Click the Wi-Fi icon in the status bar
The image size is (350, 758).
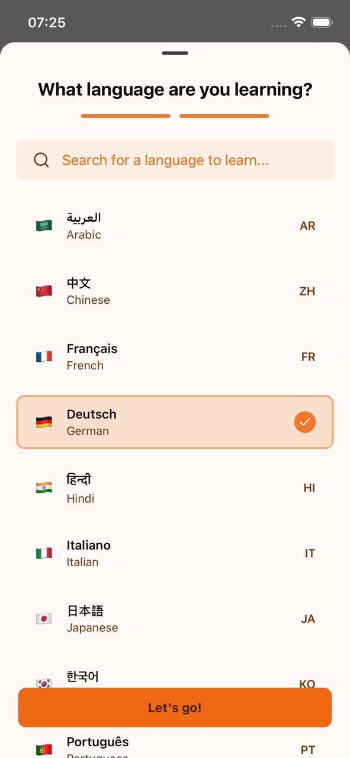298,22
